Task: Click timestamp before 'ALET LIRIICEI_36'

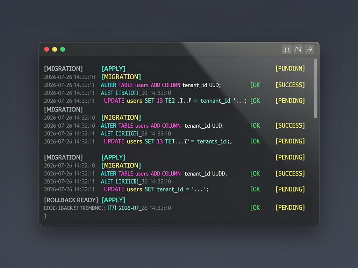Action: pos(69,181)
